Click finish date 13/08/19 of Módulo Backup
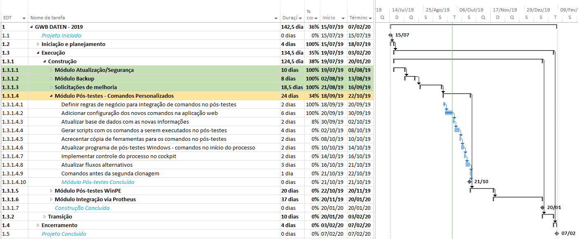Viewport: 578px width, 239px height. click(x=360, y=79)
